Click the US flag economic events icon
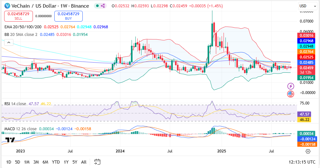320x168 pixels. 291,94
